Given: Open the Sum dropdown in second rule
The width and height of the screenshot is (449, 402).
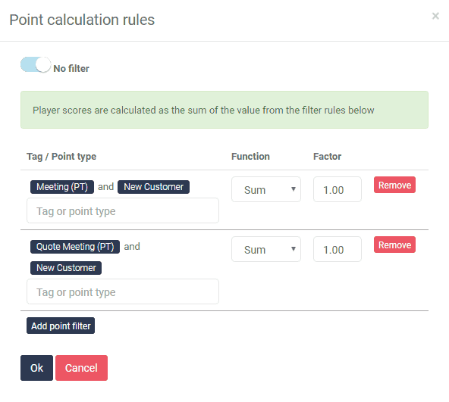Looking at the screenshot, I should point(266,249).
